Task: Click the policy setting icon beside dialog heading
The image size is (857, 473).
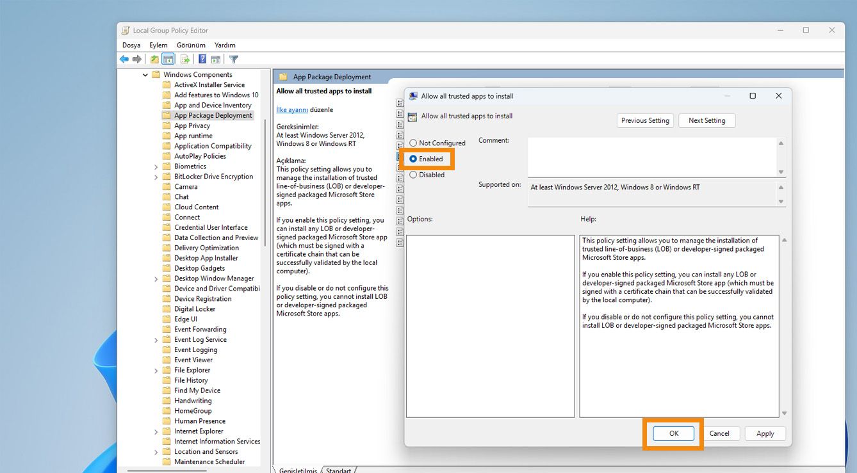Action: coord(413,116)
